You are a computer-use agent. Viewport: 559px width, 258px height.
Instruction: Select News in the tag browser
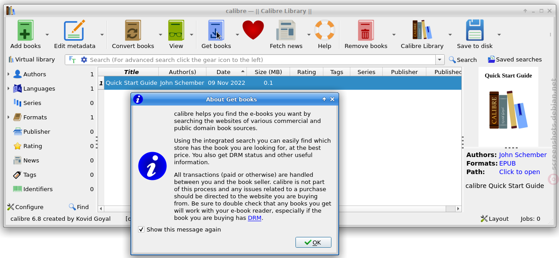31,160
